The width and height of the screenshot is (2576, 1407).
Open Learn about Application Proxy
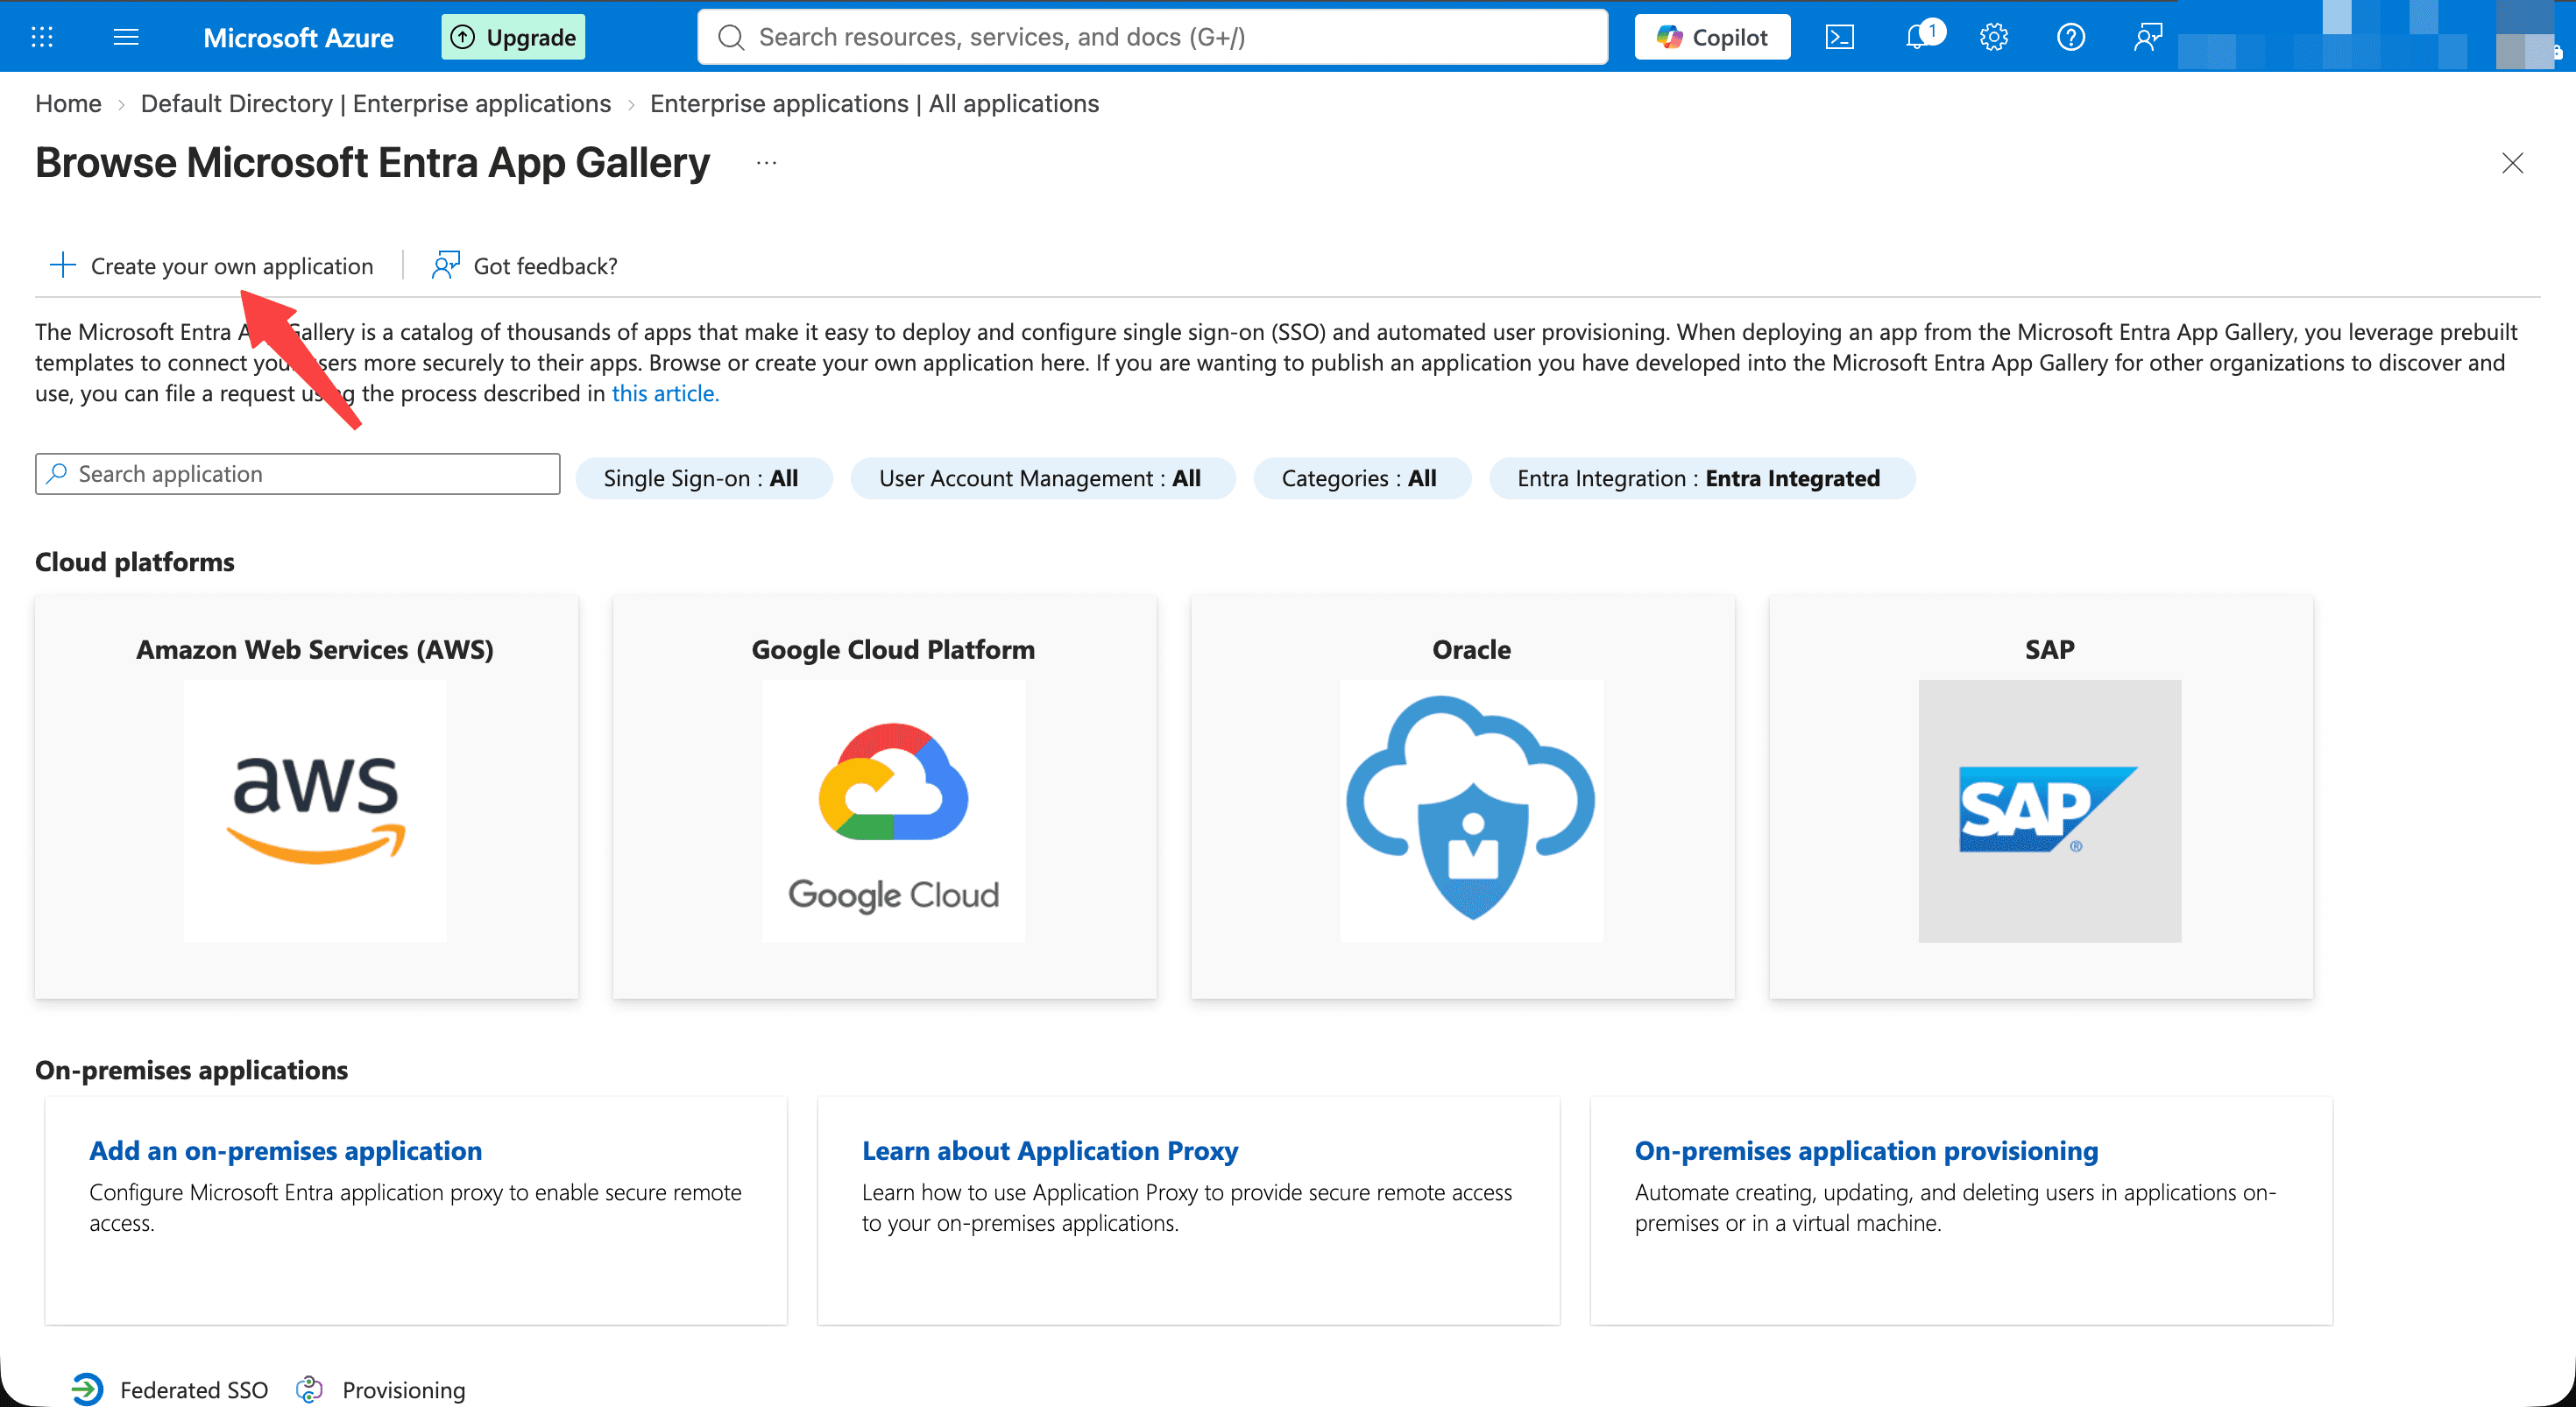1050,1151
